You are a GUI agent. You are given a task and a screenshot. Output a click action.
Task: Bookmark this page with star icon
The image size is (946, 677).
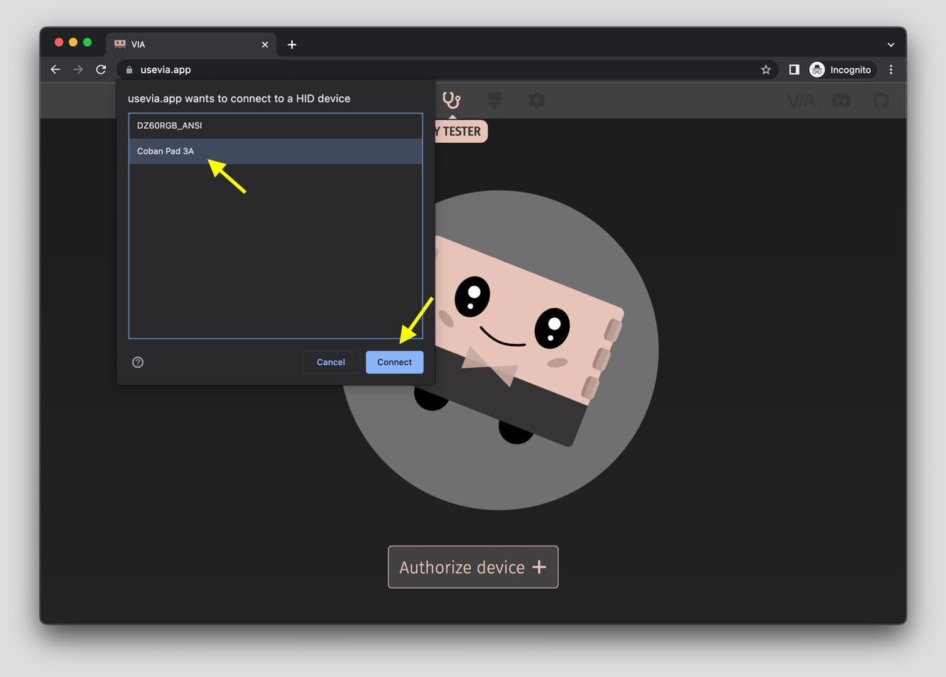pos(766,70)
